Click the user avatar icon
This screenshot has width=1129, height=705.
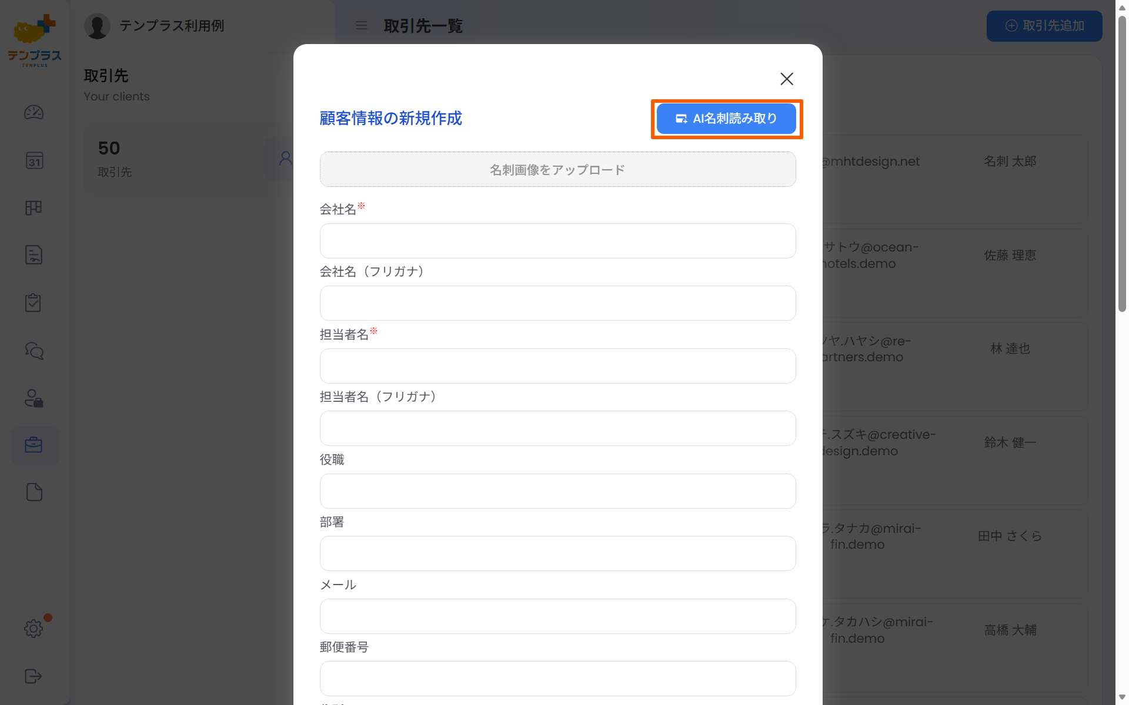click(98, 26)
